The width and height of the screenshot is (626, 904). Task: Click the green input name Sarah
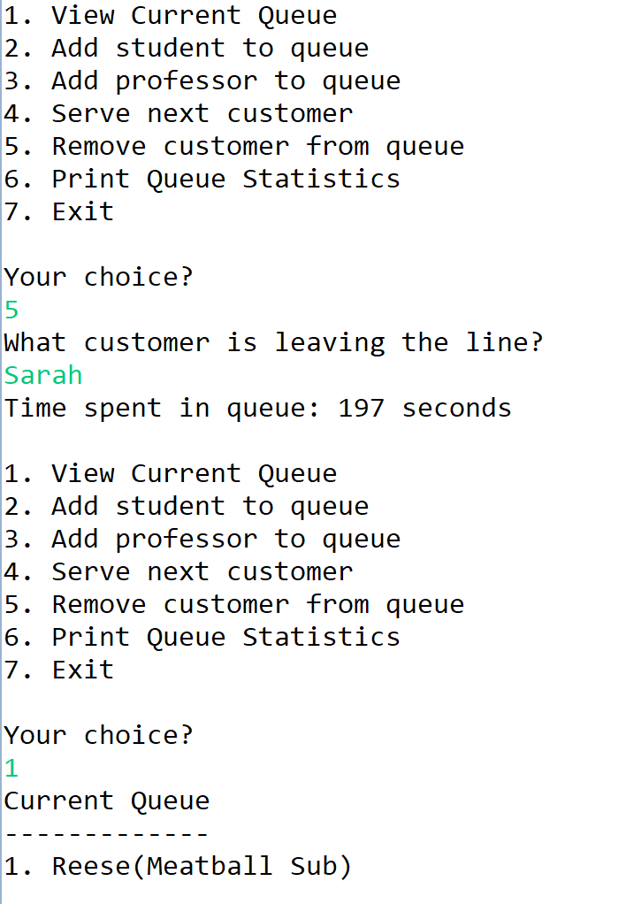[x=44, y=375]
